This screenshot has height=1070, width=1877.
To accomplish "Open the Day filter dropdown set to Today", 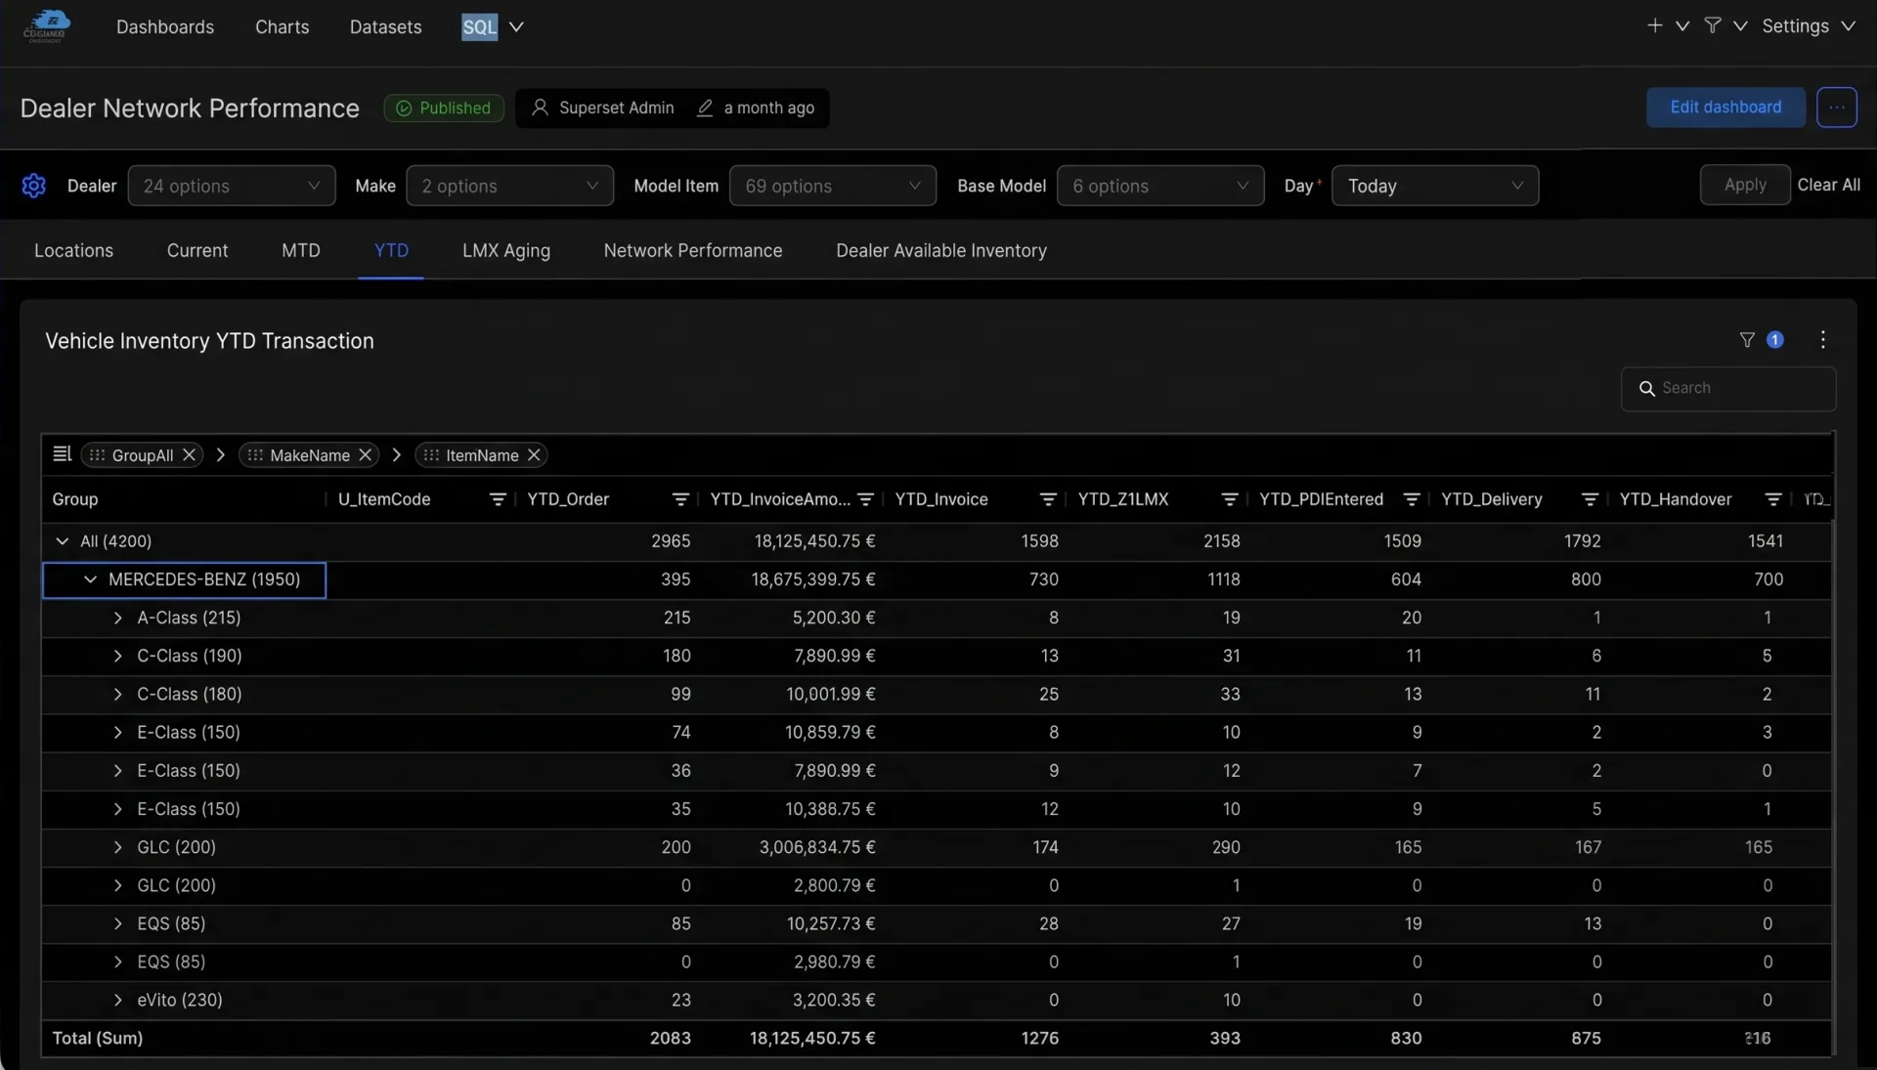I will [x=1435, y=186].
